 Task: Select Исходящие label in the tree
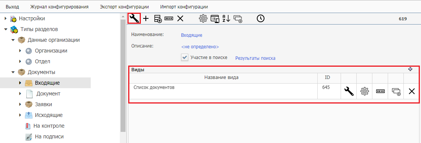pyautogui.click(x=49, y=115)
